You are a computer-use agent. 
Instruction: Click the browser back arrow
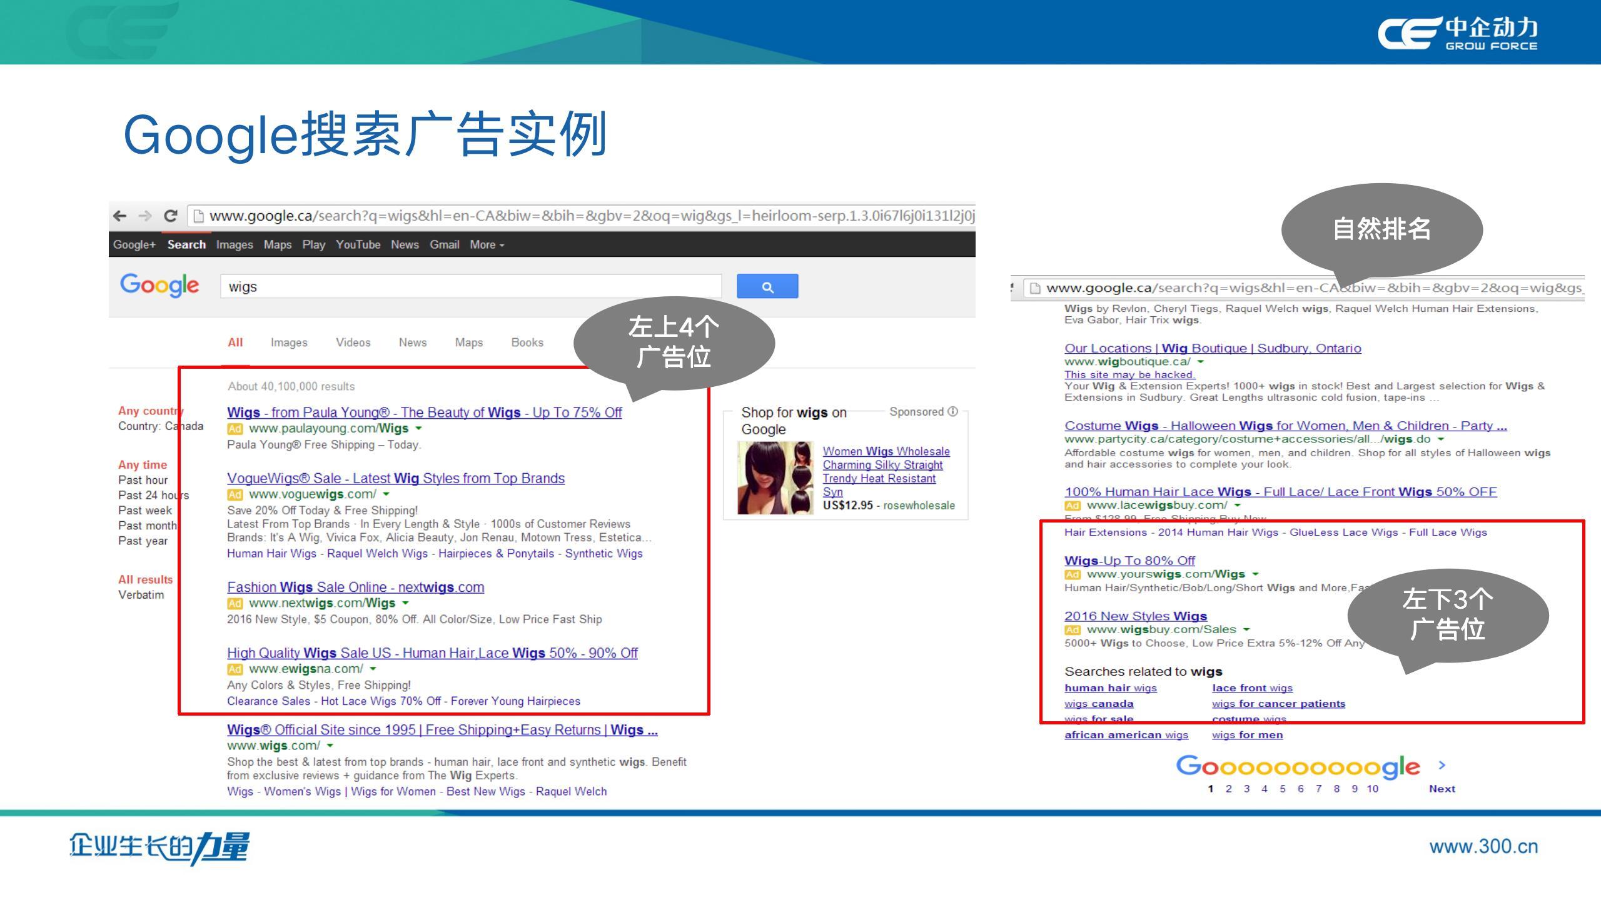tap(119, 216)
